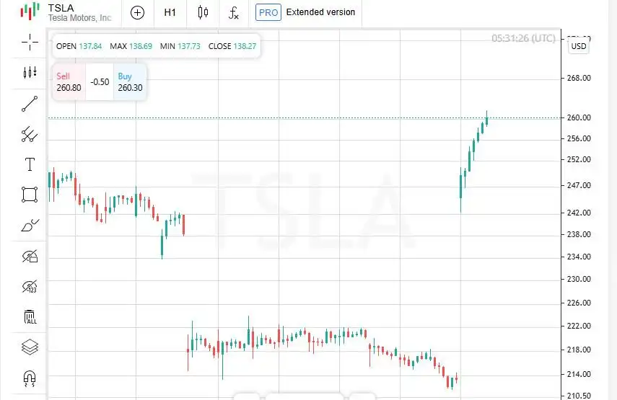This screenshot has height=400, width=617.
Task: Click the 260.00 price axis label
Action: coord(579,117)
